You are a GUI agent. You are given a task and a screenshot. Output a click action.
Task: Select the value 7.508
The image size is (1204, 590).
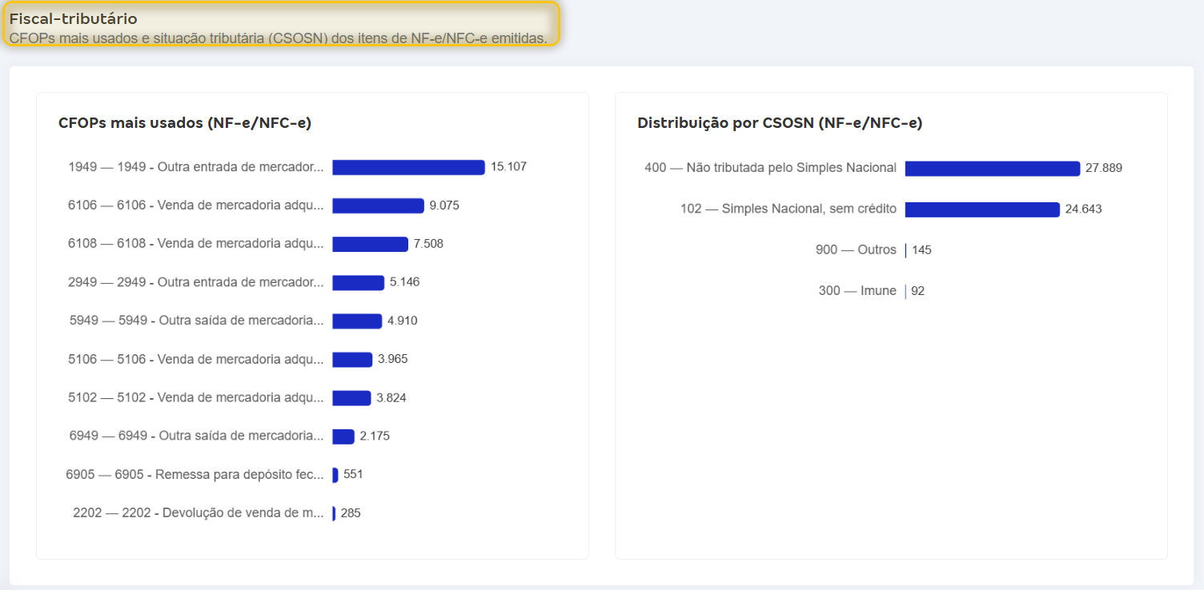[x=428, y=244]
